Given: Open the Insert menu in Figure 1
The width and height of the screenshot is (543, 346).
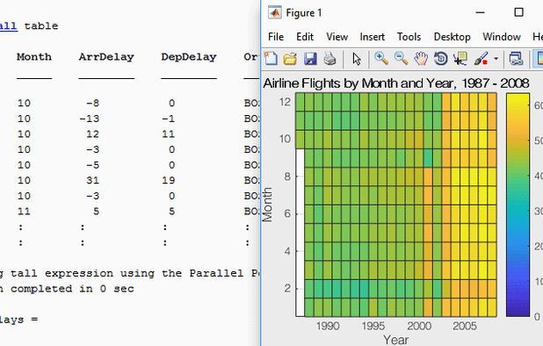Looking at the screenshot, I should pos(373,37).
